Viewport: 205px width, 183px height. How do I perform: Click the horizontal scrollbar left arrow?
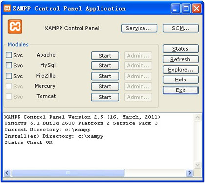tap(7, 173)
